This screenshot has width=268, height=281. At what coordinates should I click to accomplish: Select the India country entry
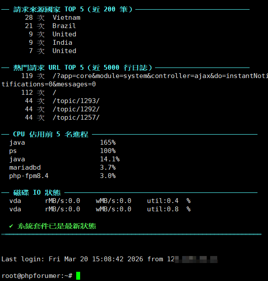pos(62,43)
